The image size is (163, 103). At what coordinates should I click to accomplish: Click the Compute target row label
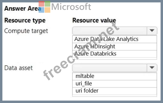pyautogui.click(x=26, y=31)
